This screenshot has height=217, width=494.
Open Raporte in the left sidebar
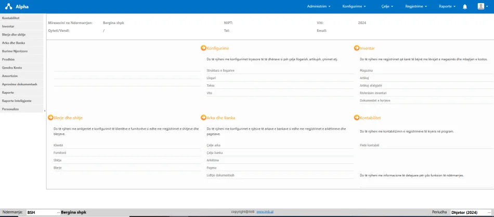pos(22,93)
